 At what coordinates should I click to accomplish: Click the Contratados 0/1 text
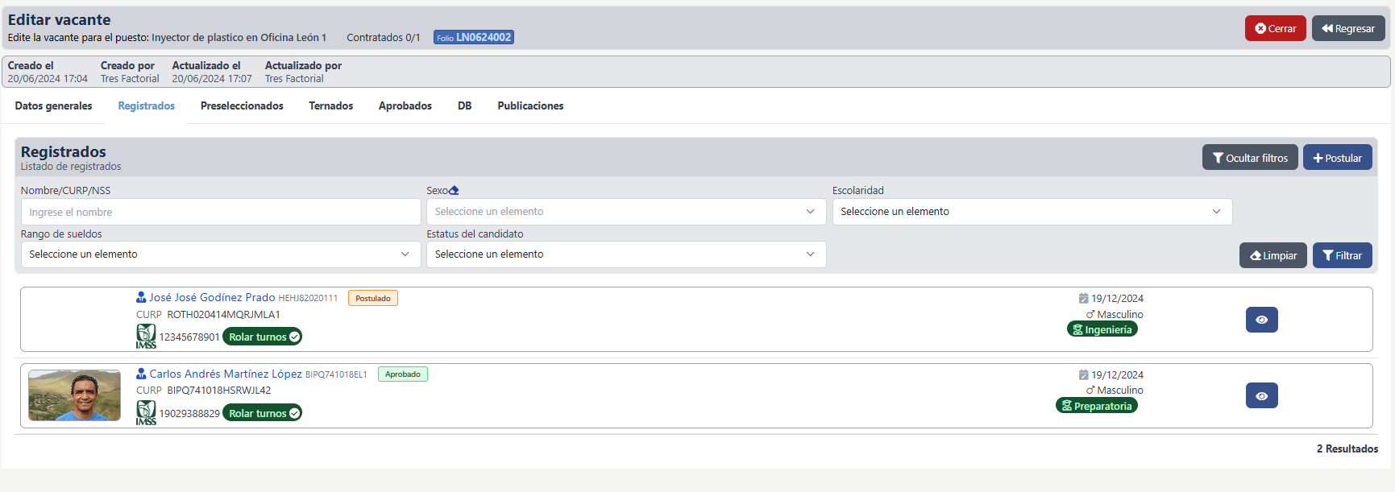384,37
